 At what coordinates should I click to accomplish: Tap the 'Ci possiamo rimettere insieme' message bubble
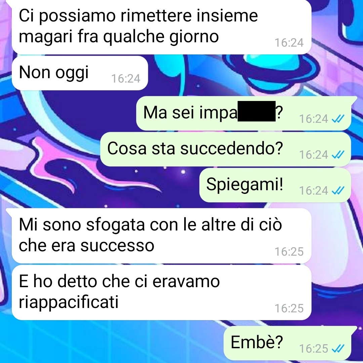point(161,27)
